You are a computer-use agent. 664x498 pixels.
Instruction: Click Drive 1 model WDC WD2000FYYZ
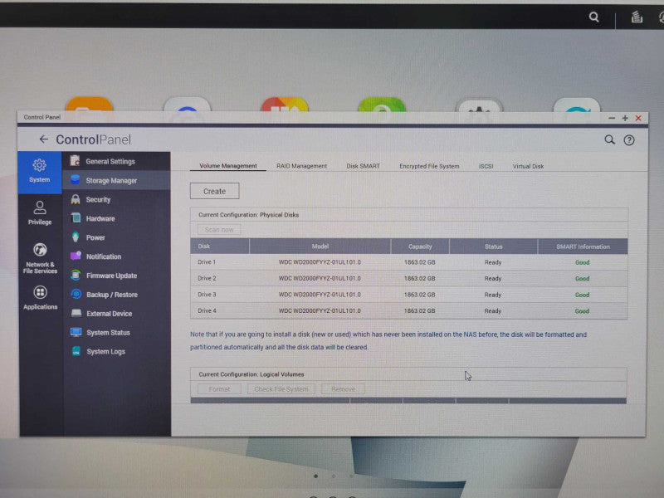pos(320,262)
